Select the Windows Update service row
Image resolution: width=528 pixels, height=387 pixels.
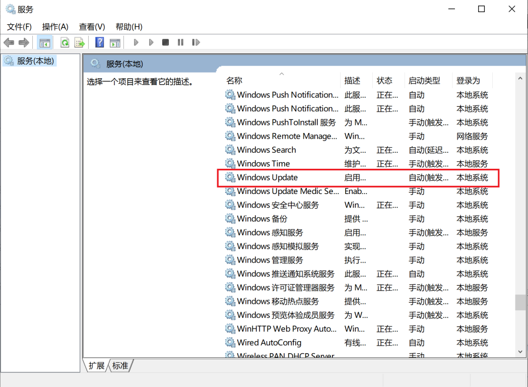tap(268, 177)
